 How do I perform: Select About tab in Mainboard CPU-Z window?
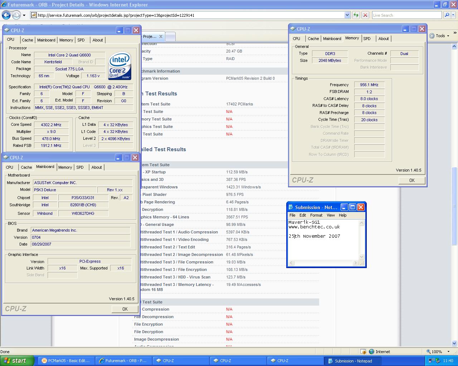click(x=97, y=167)
